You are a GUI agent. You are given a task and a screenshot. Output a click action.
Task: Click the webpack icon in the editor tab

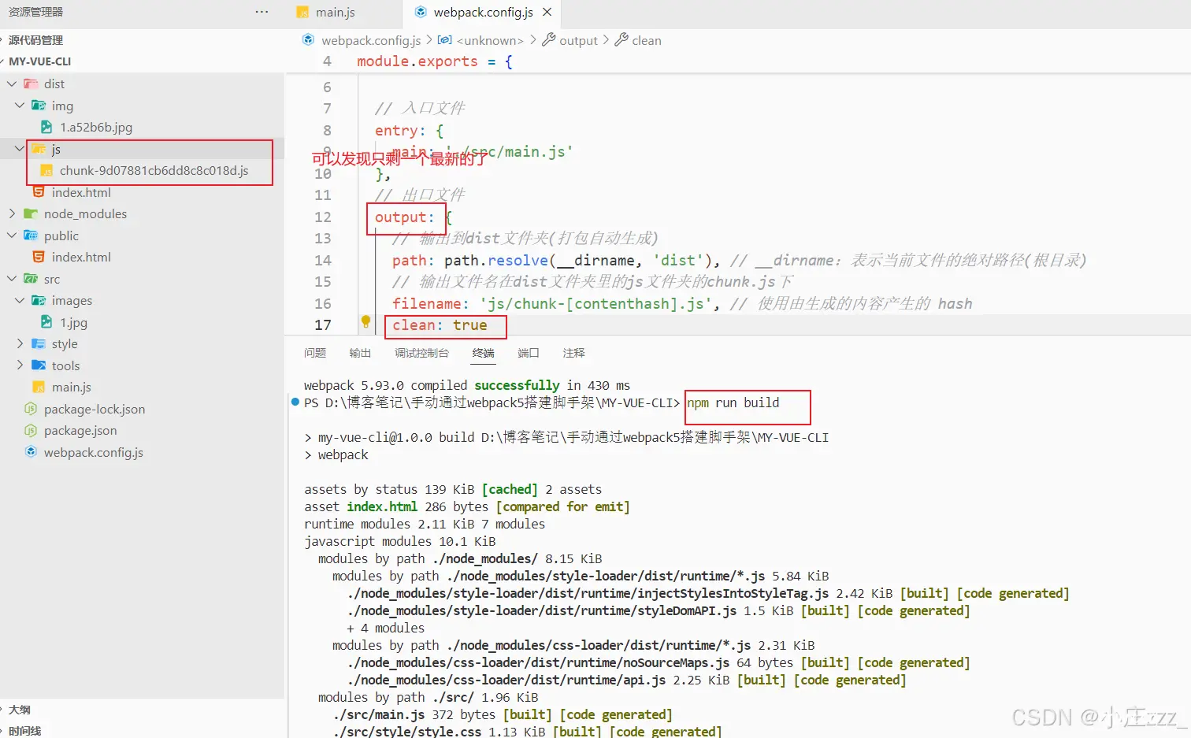[x=421, y=12]
